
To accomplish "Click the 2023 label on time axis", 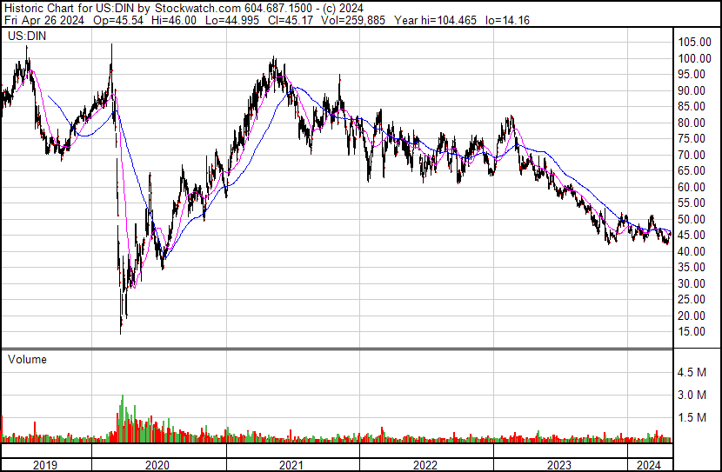I will pos(559,465).
